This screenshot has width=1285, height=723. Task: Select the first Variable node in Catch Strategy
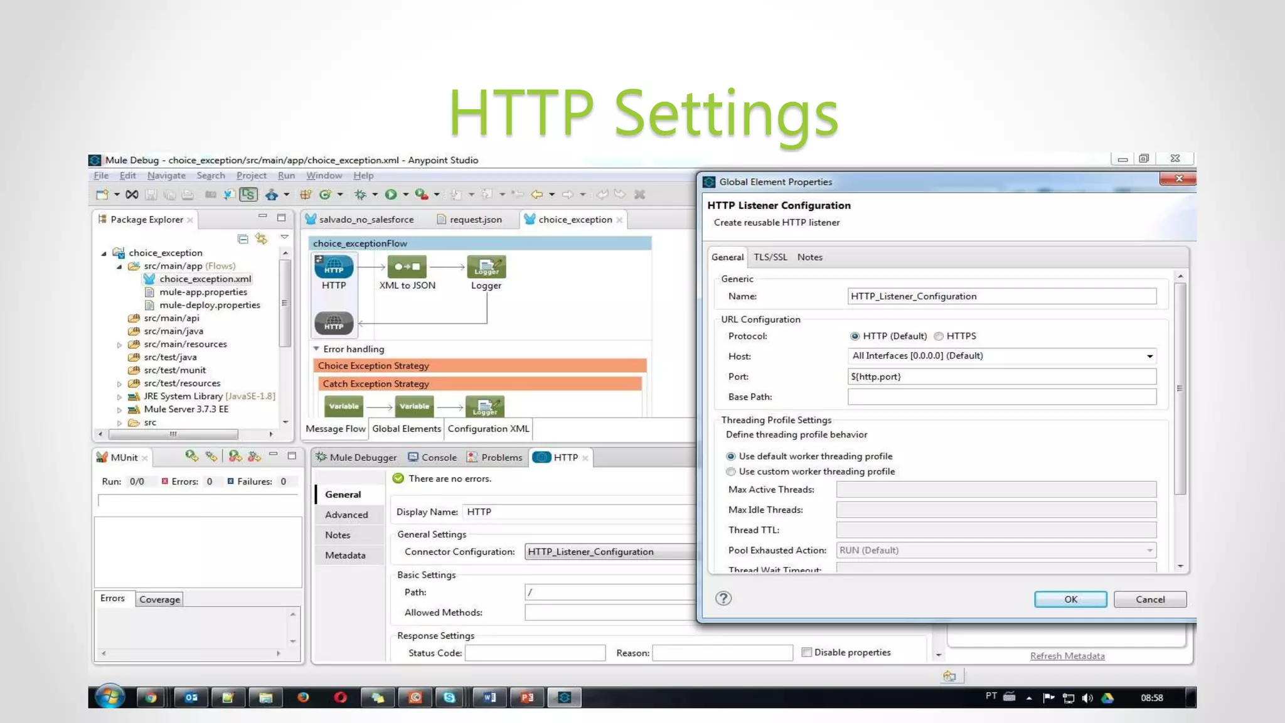344,406
